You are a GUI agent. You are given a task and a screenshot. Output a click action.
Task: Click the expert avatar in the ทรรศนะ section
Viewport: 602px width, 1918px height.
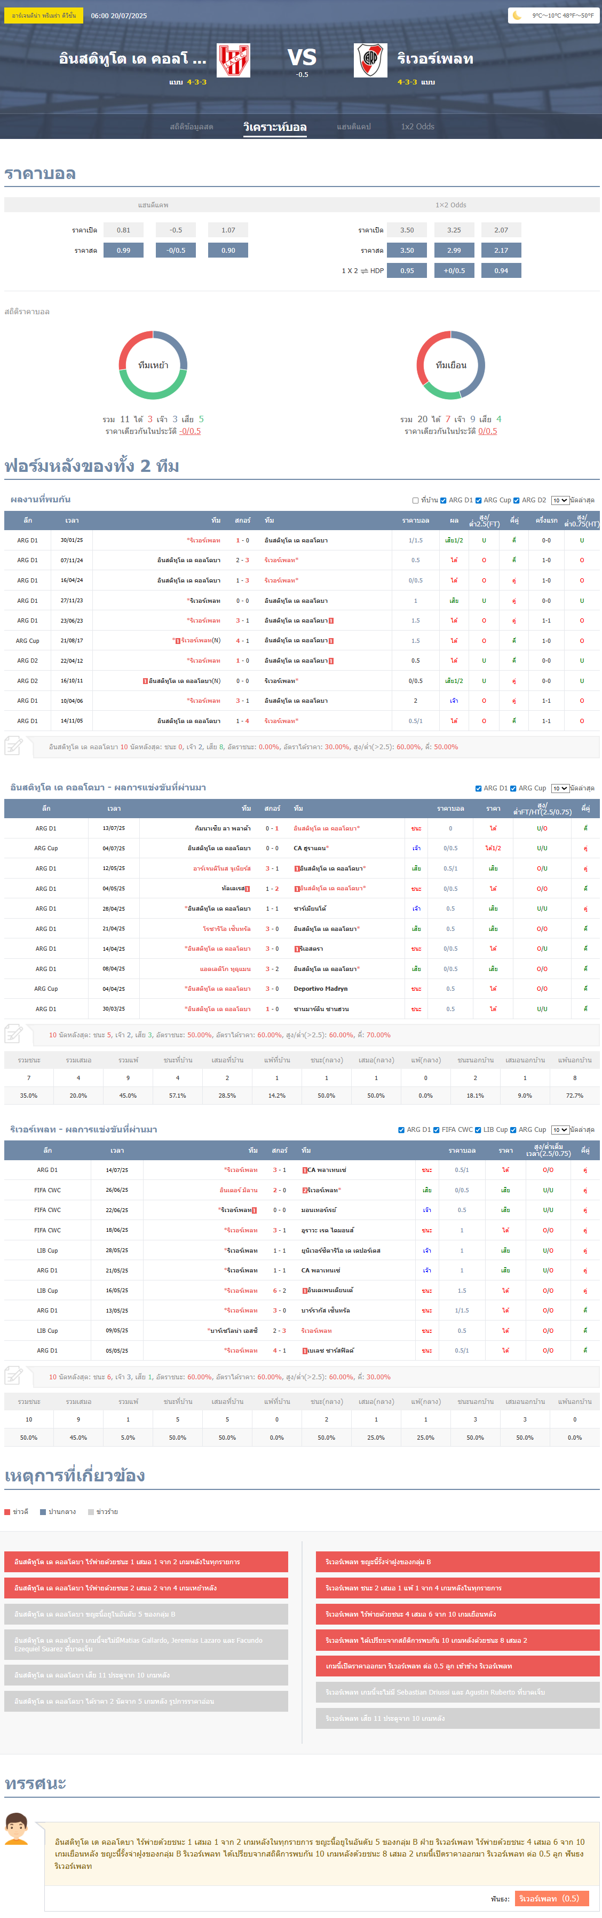[17, 1829]
